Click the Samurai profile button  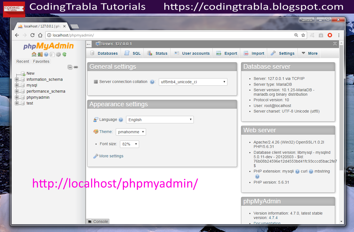[x=307, y=20]
